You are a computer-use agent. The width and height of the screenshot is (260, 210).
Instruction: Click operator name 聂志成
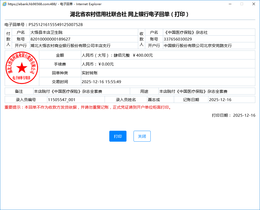click(154, 100)
